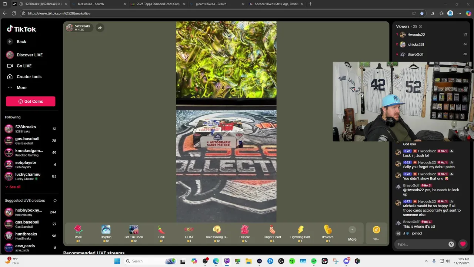Click Viewers info icon

point(420,27)
